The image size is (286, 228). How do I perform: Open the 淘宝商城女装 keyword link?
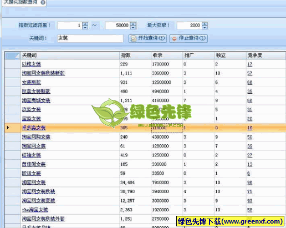click(36, 100)
